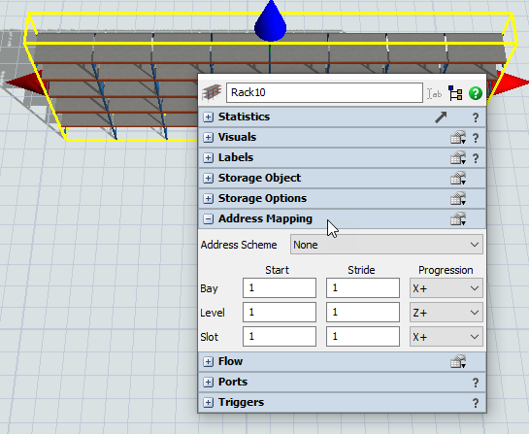
Task: Open the Address Scheme dropdown
Action: click(386, 245)
